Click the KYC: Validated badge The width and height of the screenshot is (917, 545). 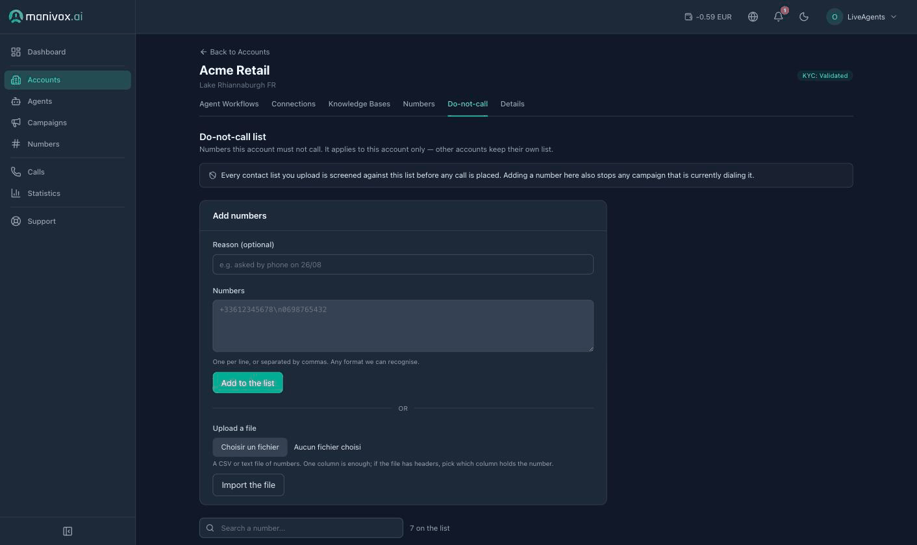(x=825, y=76)
